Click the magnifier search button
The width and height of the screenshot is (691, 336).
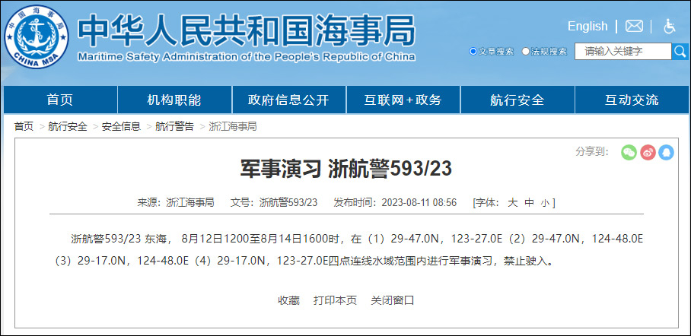680,51
